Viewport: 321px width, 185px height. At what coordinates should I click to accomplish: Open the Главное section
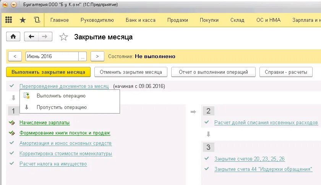59,20
